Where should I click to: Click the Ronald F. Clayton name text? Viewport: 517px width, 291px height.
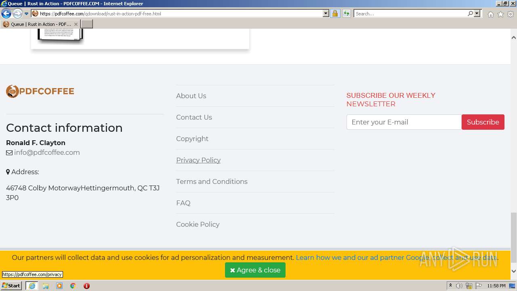click(x=36, y=143)
